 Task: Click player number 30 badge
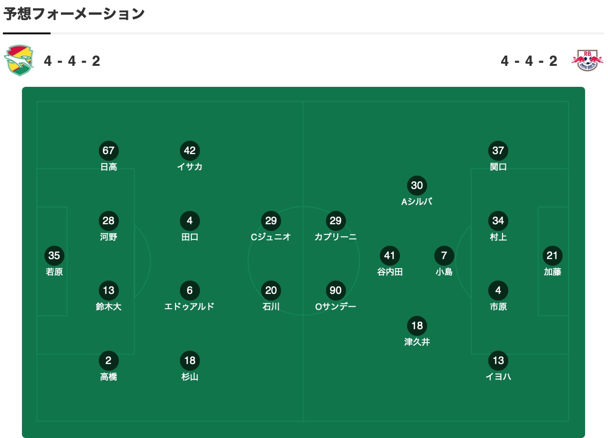[x=417, y=186]
